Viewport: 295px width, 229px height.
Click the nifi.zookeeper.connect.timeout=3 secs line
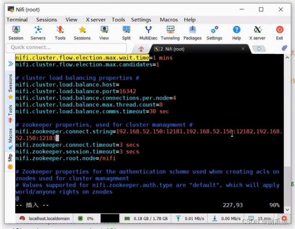(x=77, y=145)
